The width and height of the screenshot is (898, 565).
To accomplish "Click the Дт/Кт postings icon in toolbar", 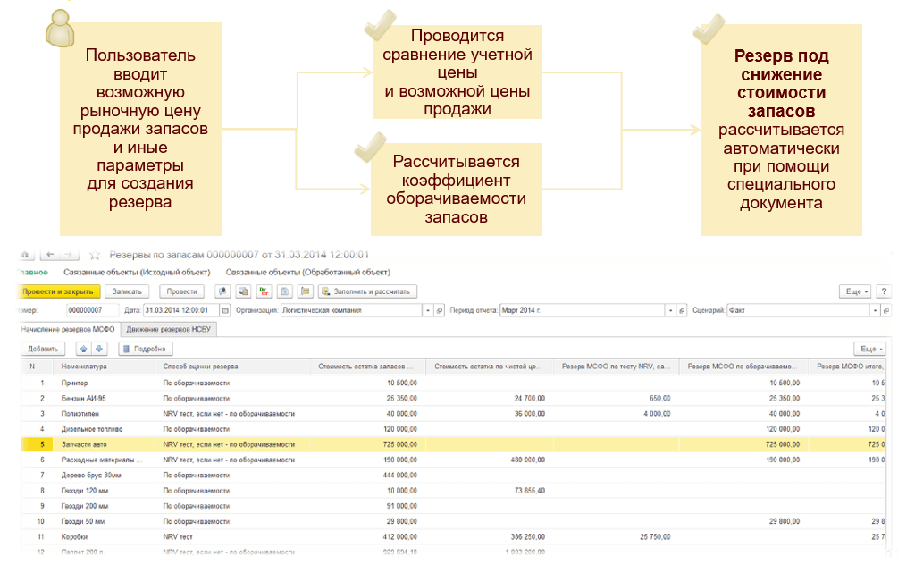I will point(263,291).
